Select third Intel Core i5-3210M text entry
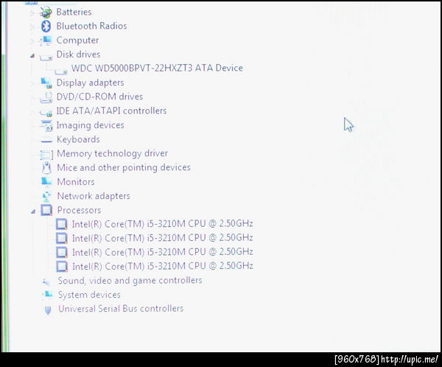This screenshot has width=442, height=367. tap(163, 252)
